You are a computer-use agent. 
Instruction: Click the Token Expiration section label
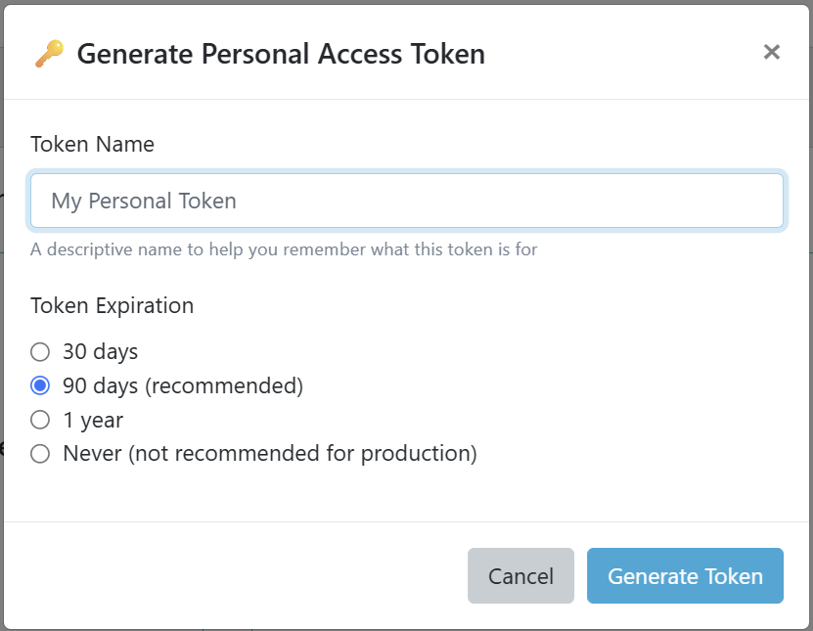(x=112, y=305)
